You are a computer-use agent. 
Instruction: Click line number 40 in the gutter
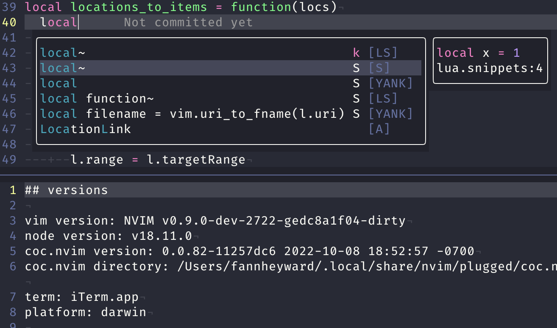pos(12,22)
